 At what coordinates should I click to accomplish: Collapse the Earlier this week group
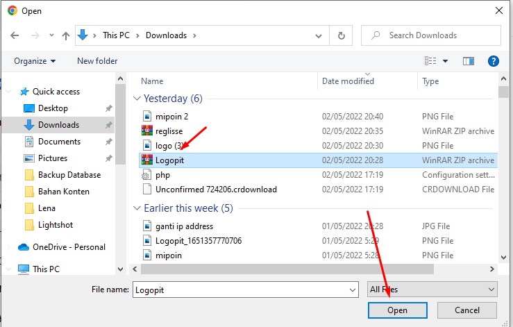point(137,208)
